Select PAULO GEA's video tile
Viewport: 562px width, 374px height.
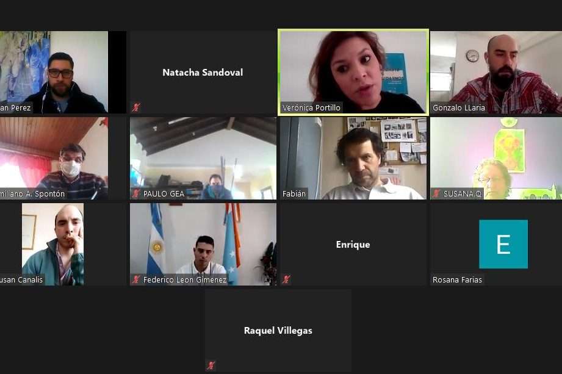(x=203, y=159)
